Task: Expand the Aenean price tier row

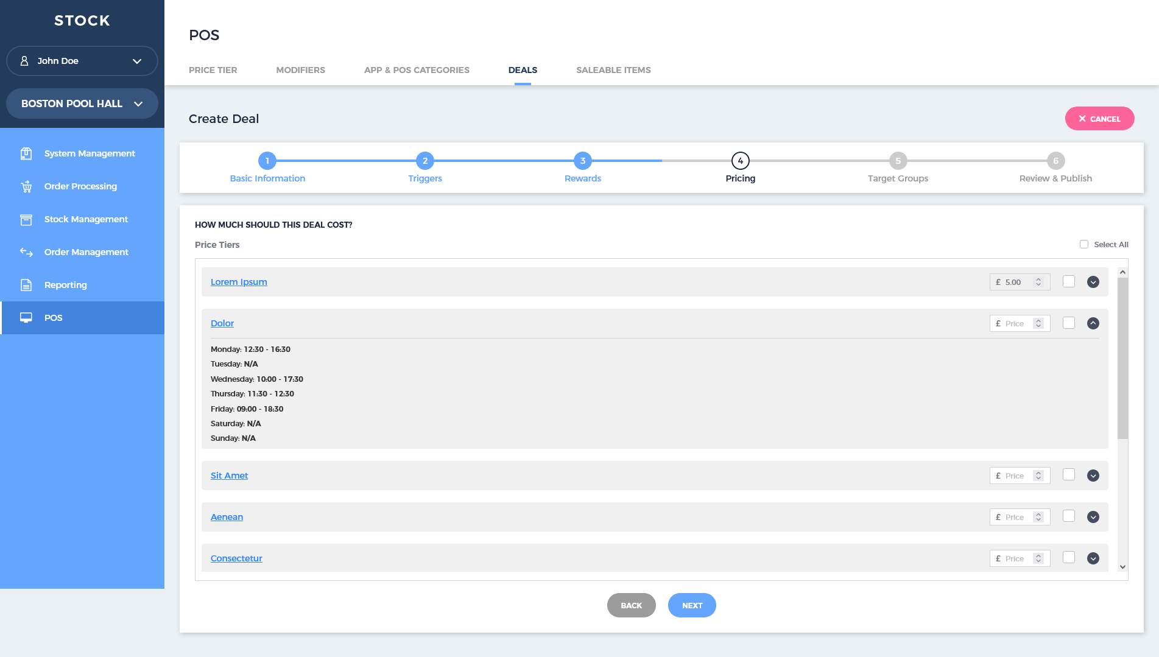Action: click(1093, 517)
